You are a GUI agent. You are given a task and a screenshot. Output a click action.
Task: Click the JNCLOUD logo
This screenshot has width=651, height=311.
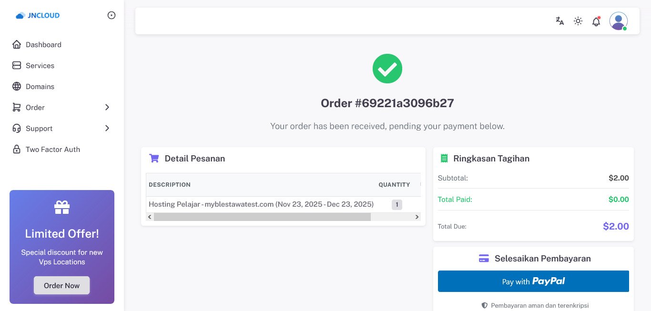coord(38,15)
